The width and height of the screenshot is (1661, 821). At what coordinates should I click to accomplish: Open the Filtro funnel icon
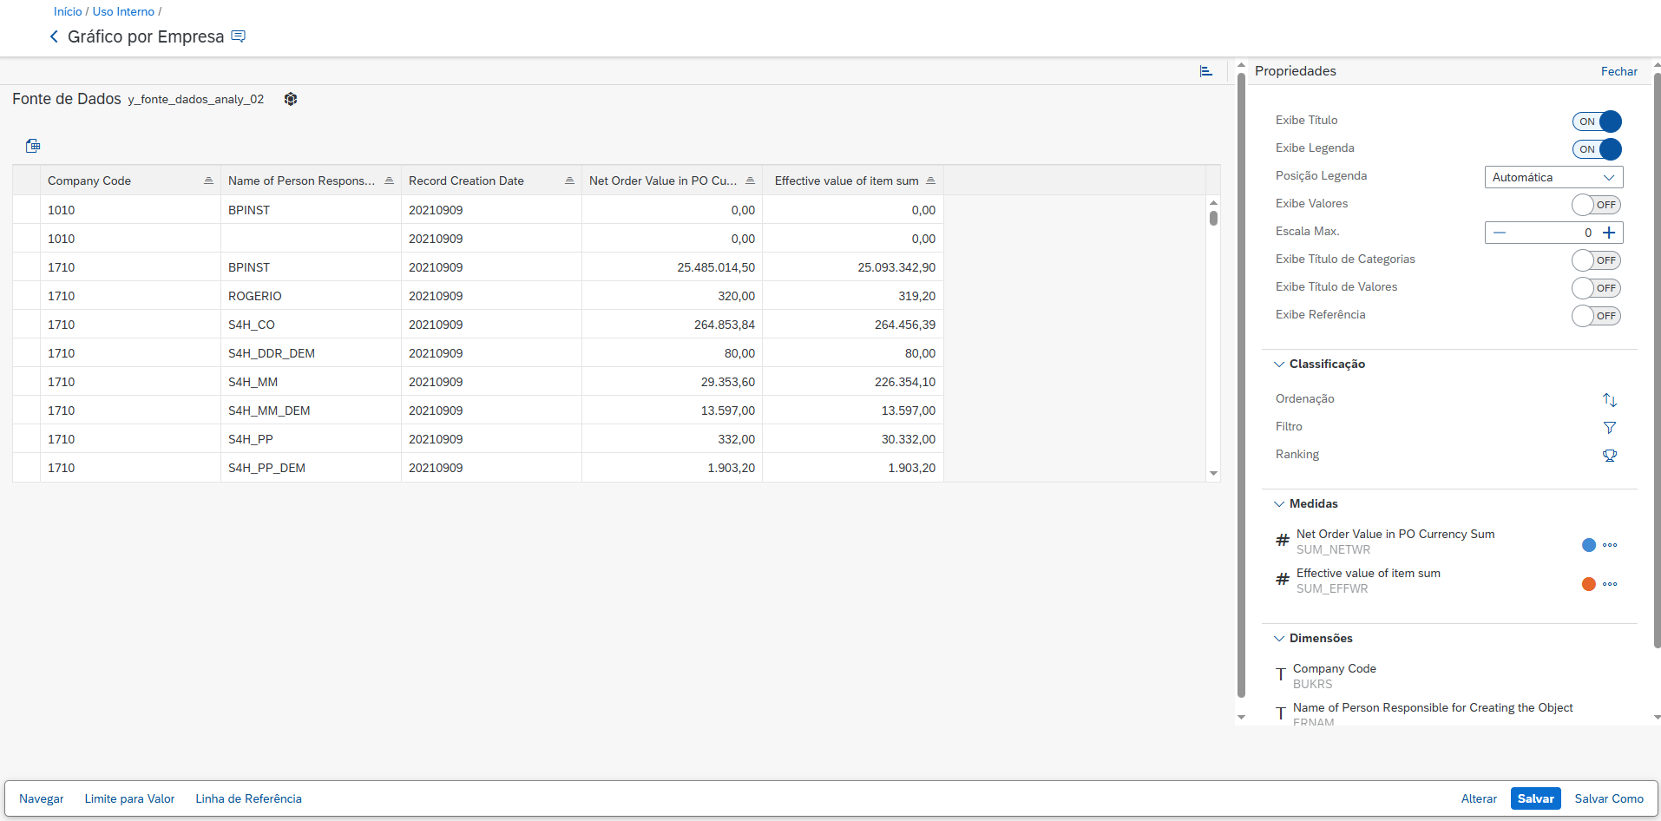pos(1609,427)
